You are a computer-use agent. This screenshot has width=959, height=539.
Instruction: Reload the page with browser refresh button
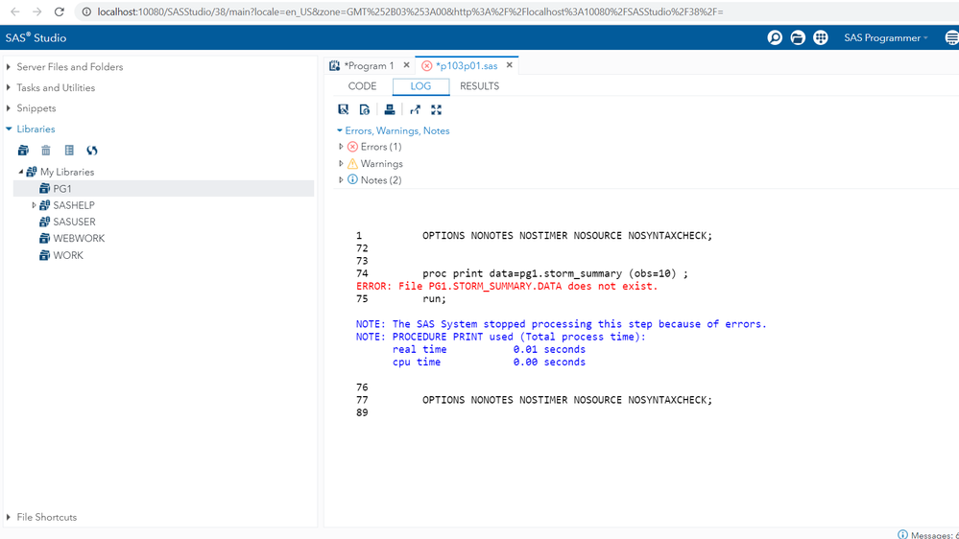tap(60, 12)
